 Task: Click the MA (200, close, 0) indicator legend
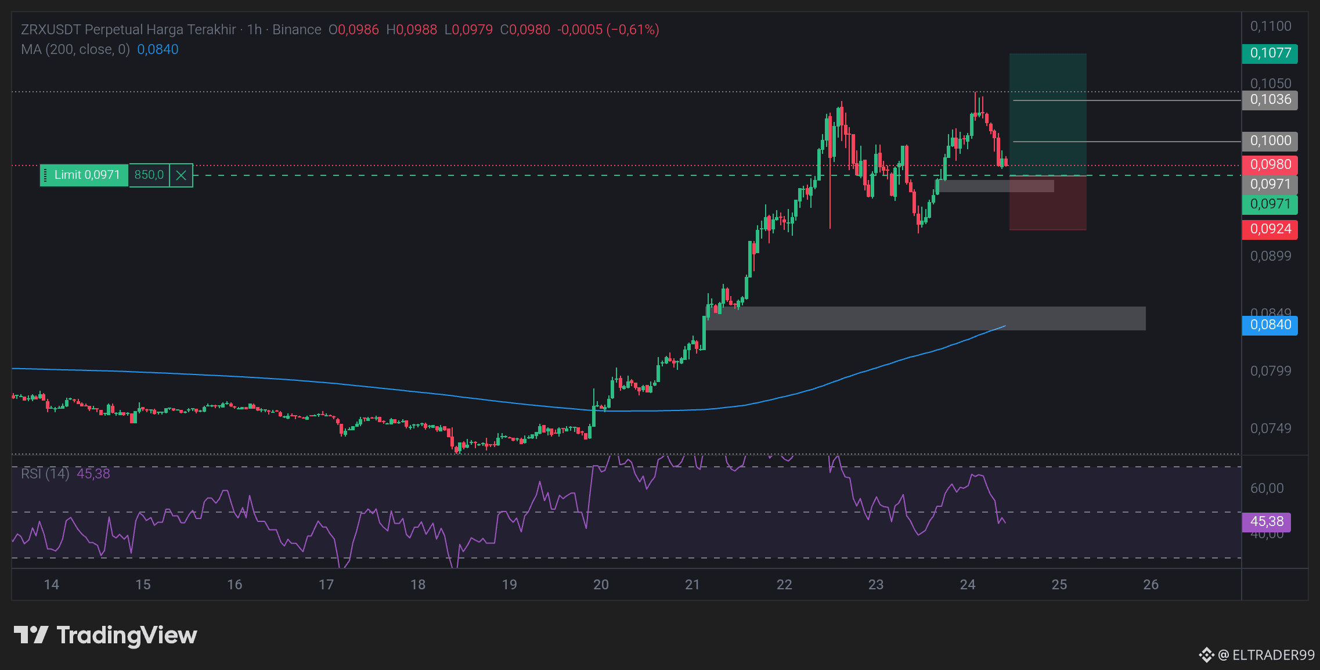coord(75,49)
